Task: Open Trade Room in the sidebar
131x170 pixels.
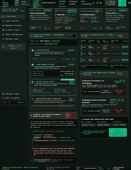Action: pyautogui.click(x=13, y=16)
